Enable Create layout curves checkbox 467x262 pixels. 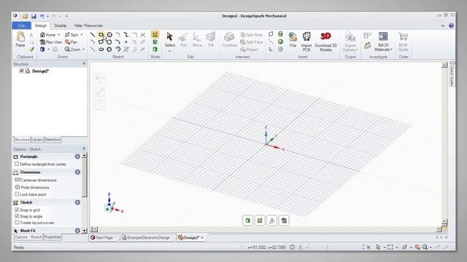[17, 223]
